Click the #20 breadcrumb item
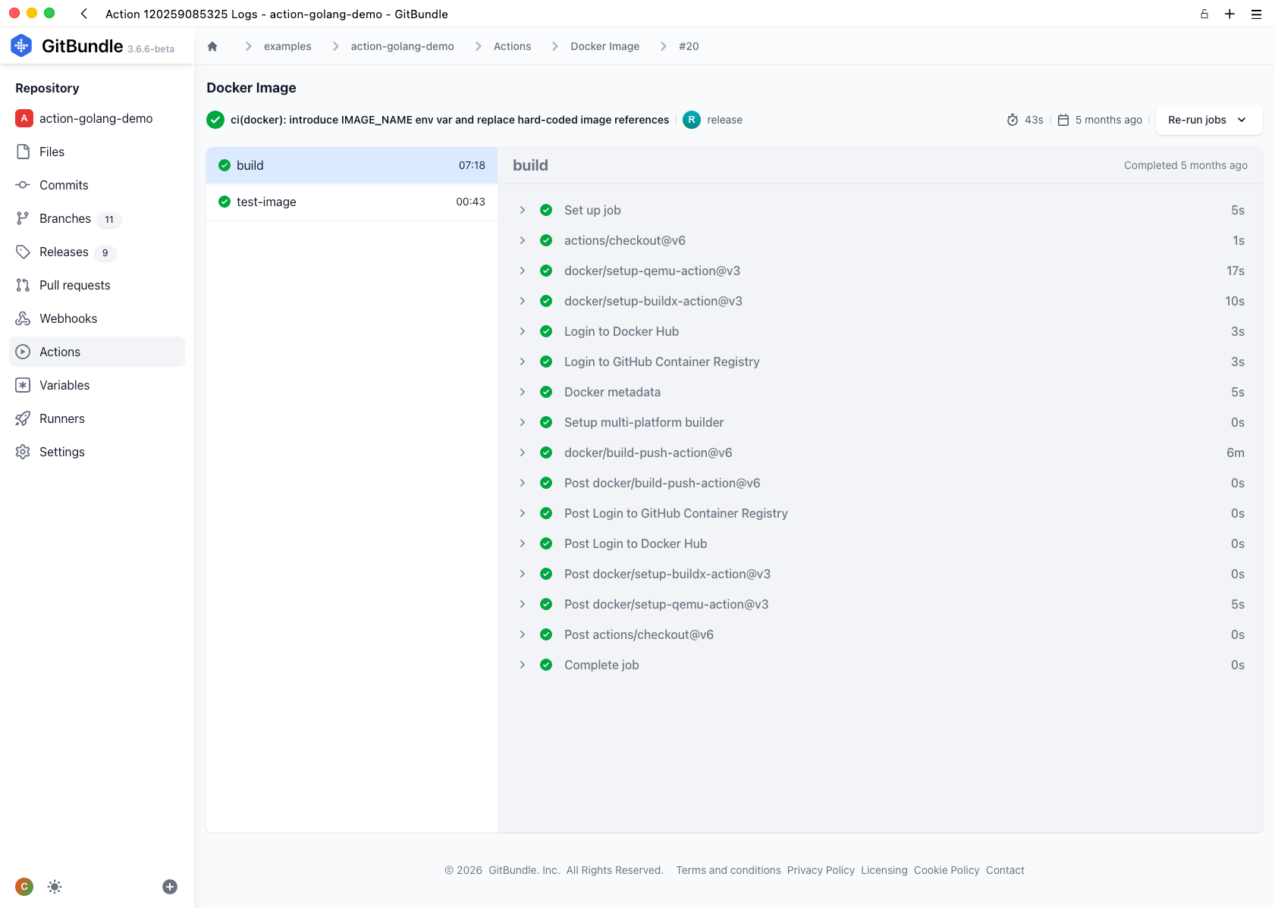Image resolution: width=1275 pixels, height=908 pixels. pyautogui.click(x=689, y=46)
